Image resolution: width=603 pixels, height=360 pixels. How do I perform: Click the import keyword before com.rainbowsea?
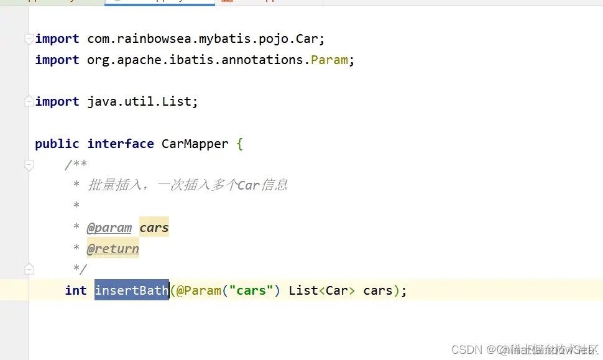click(57, 39)
